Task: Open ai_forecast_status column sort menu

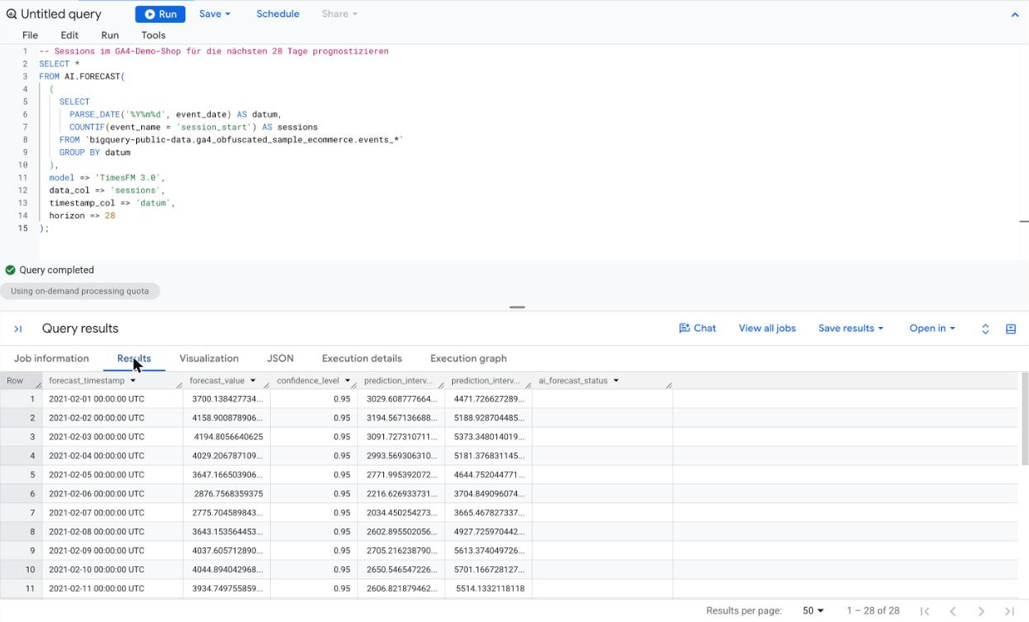Action: [x=615, y=381]
